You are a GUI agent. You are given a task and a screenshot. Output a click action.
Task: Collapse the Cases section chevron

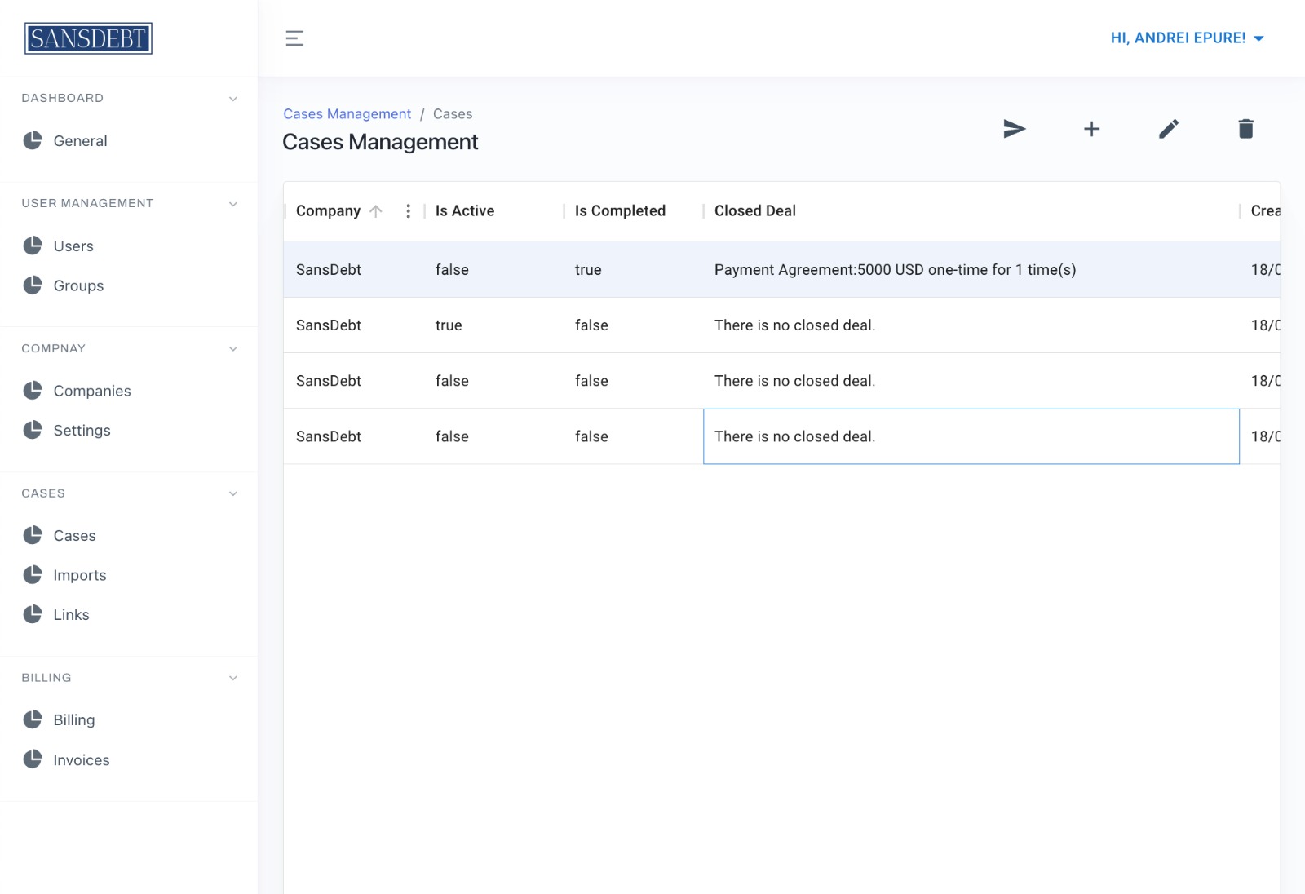tap(233, 493)
